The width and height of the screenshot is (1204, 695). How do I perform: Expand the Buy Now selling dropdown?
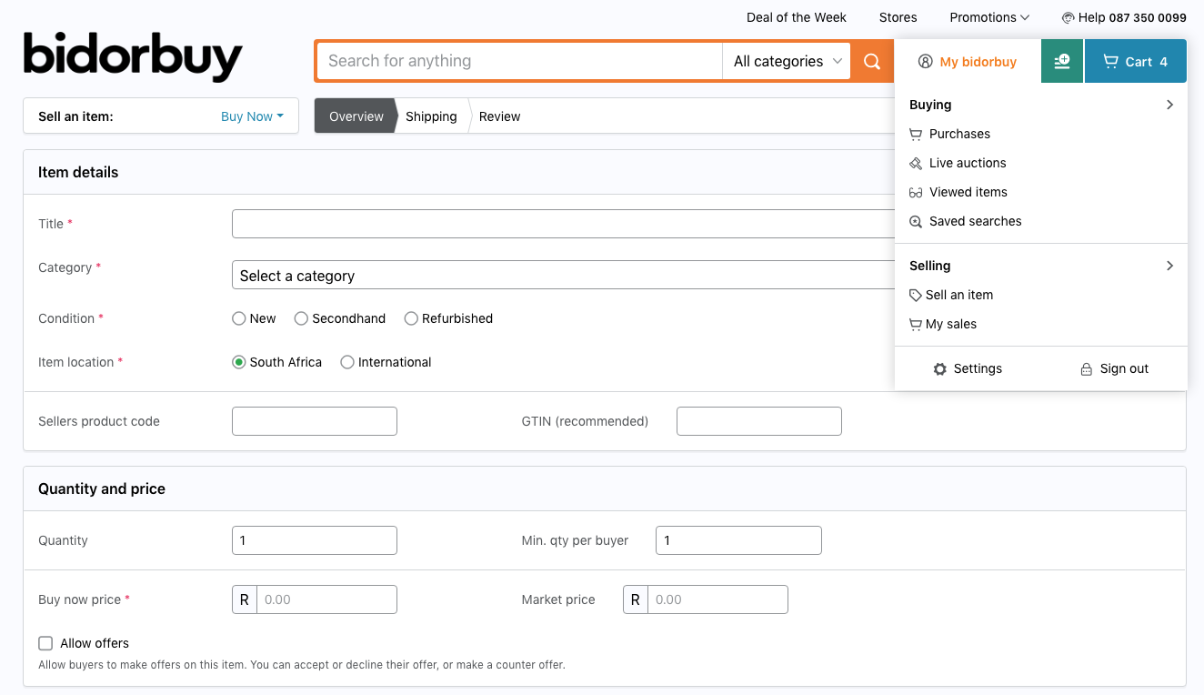point(252,116)
